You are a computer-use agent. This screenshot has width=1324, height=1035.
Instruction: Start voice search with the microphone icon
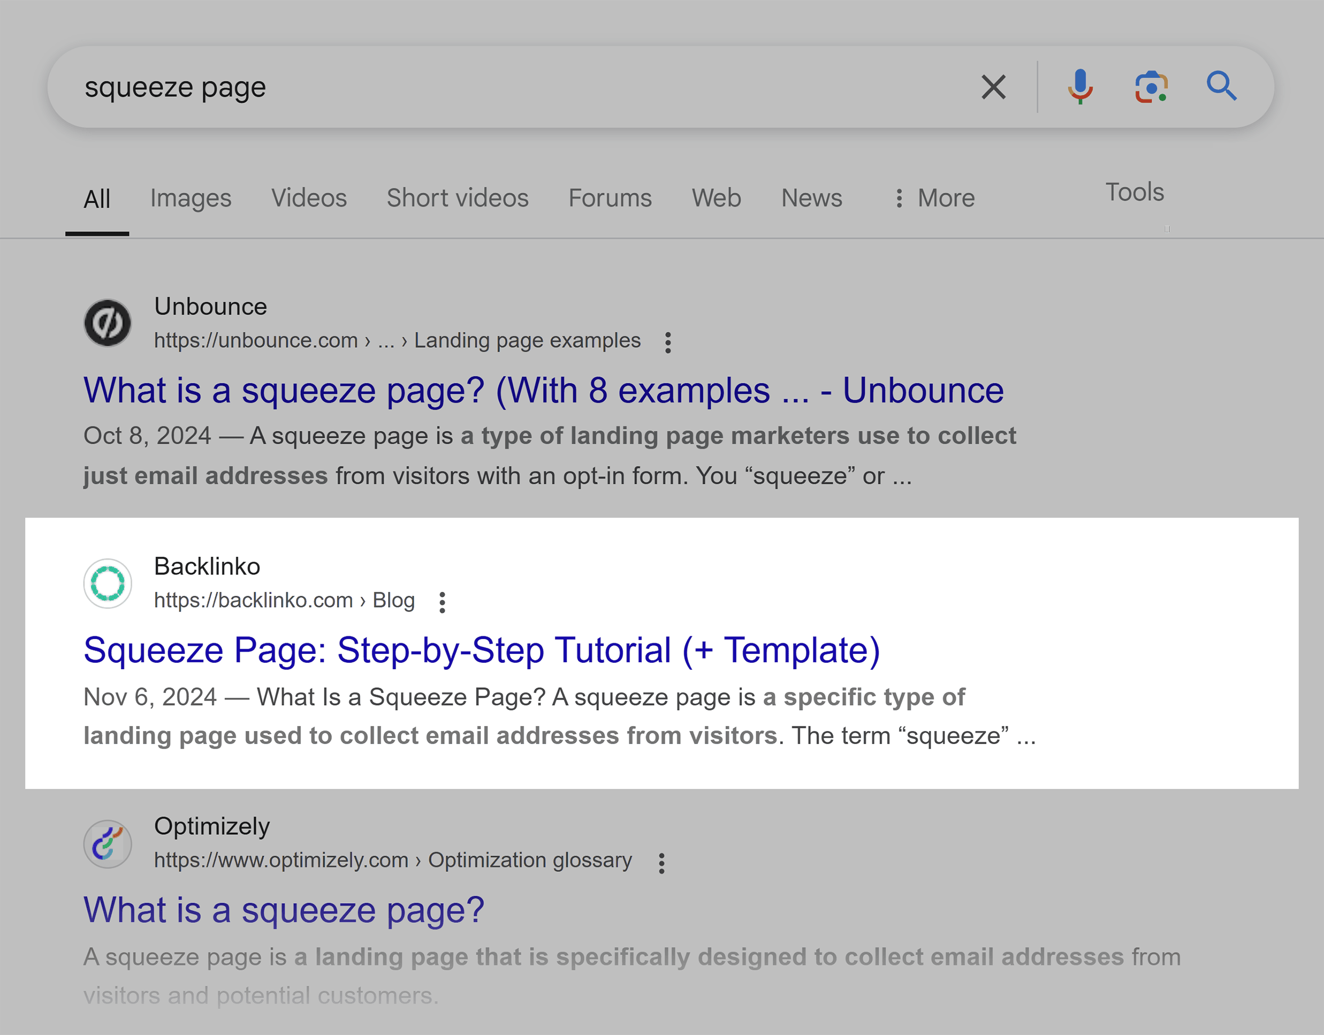coord(1080,87)
